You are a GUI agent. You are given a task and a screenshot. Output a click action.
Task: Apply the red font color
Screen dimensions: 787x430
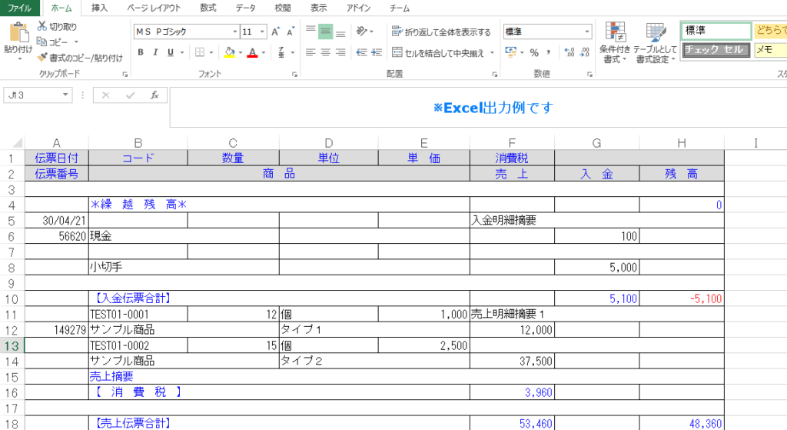coord(252,52)
